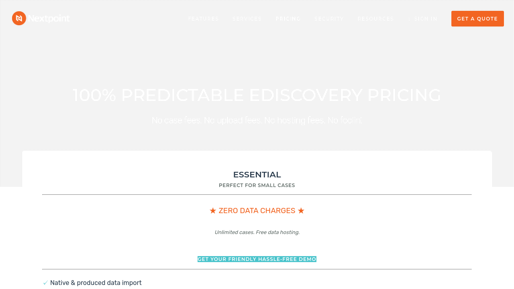Open the Services menu
Screen dimensions: 514x289
(x=247, y=19)
